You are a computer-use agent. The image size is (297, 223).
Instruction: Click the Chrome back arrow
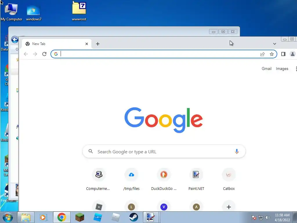click(x=26, y=54)
